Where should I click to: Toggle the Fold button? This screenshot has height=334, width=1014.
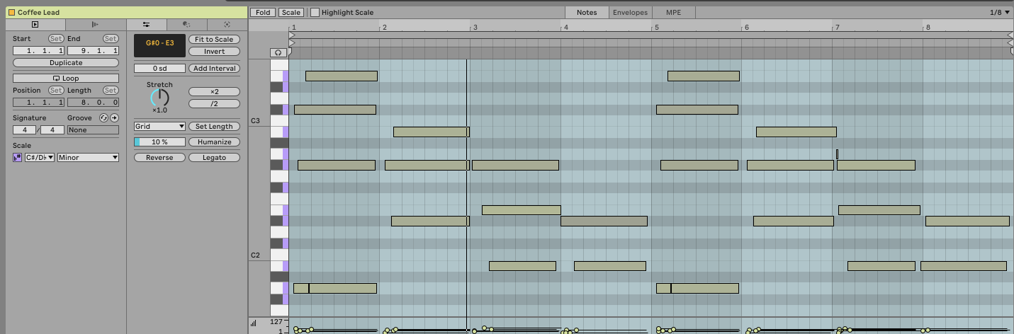click(x=263, y=13)
